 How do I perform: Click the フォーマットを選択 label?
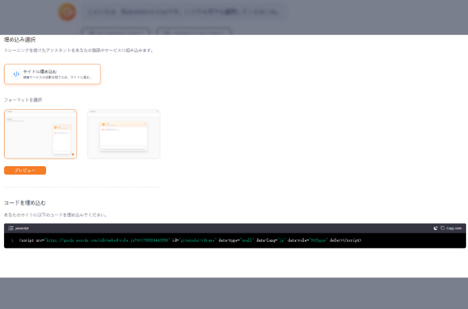click(23, 100)
